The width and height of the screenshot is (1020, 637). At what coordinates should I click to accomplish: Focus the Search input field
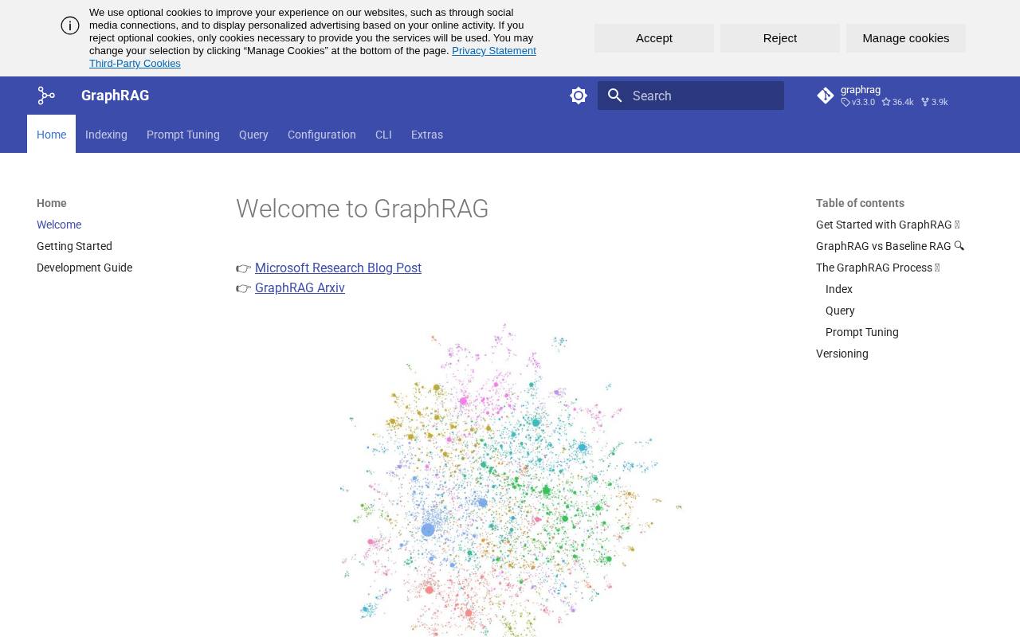pos(691,96)
